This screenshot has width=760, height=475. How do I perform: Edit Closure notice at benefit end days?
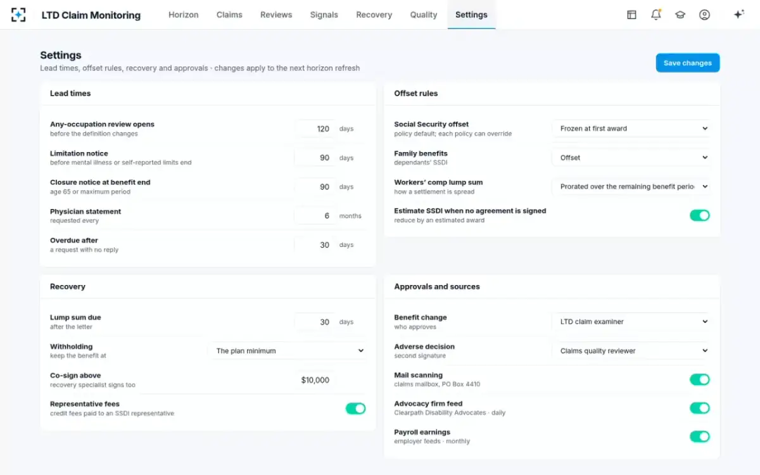tap(315, 187)
